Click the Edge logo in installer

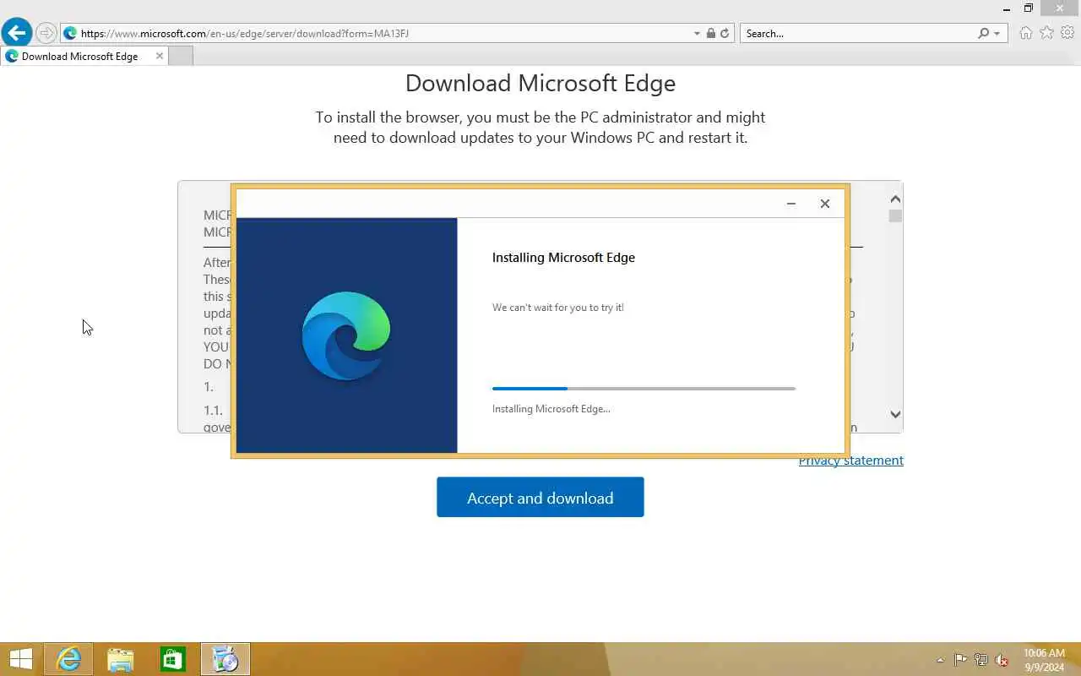[346, 335]
